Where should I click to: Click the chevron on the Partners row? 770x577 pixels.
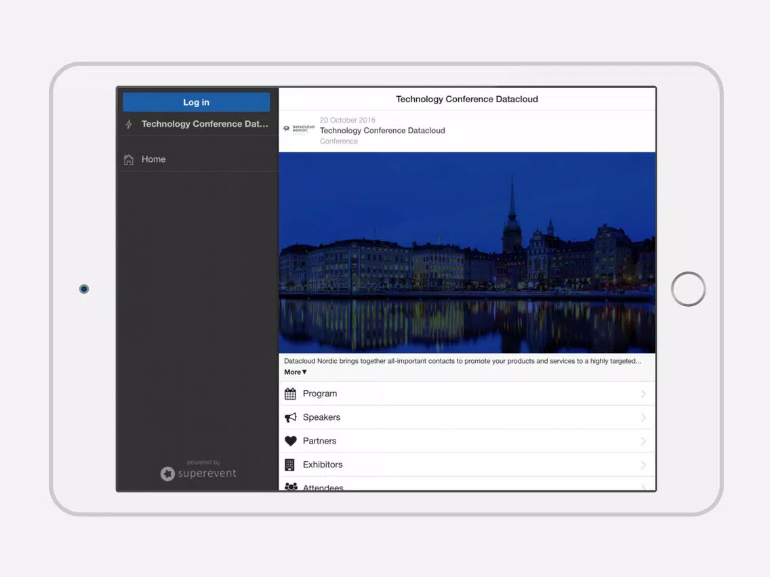click(x=643, y=441)
